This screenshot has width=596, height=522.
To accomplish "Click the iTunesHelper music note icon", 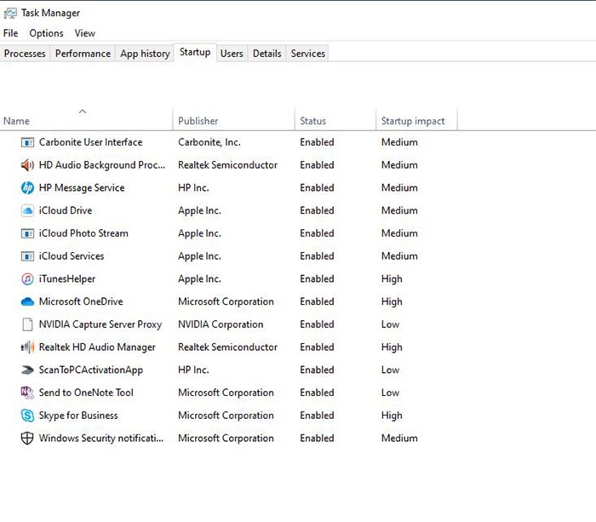I will [27, 279].
